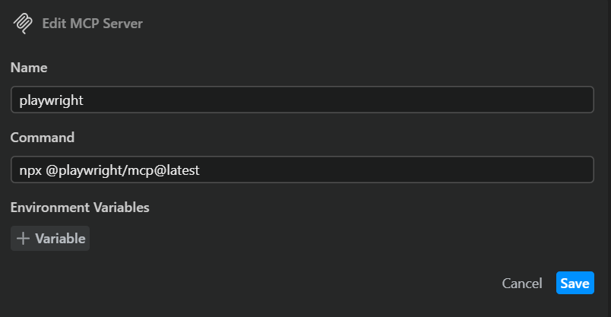Add a new environment Variable
The height and width of the screenshot is (317, 611).
[x=50, y=238]
